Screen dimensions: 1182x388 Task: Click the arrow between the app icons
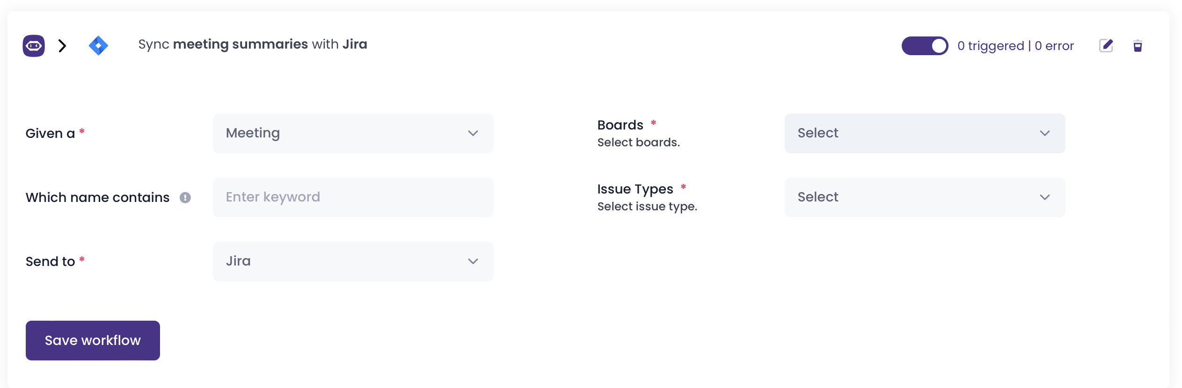[x=62, y=46]
